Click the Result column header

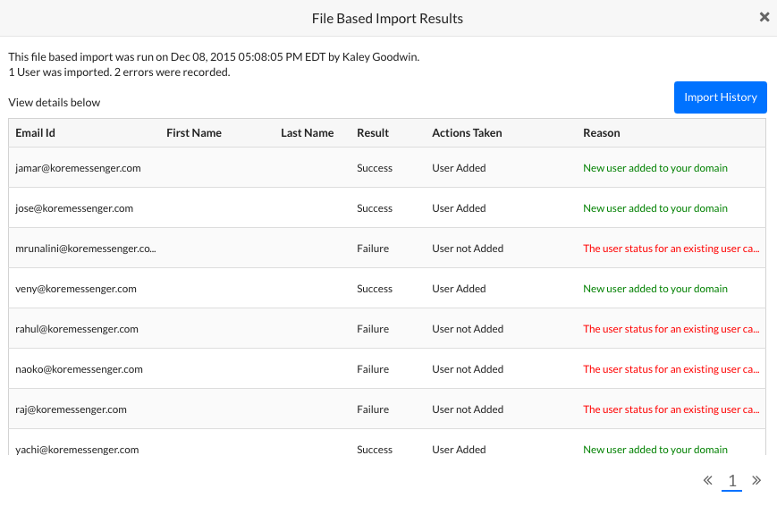coord(373,133)
